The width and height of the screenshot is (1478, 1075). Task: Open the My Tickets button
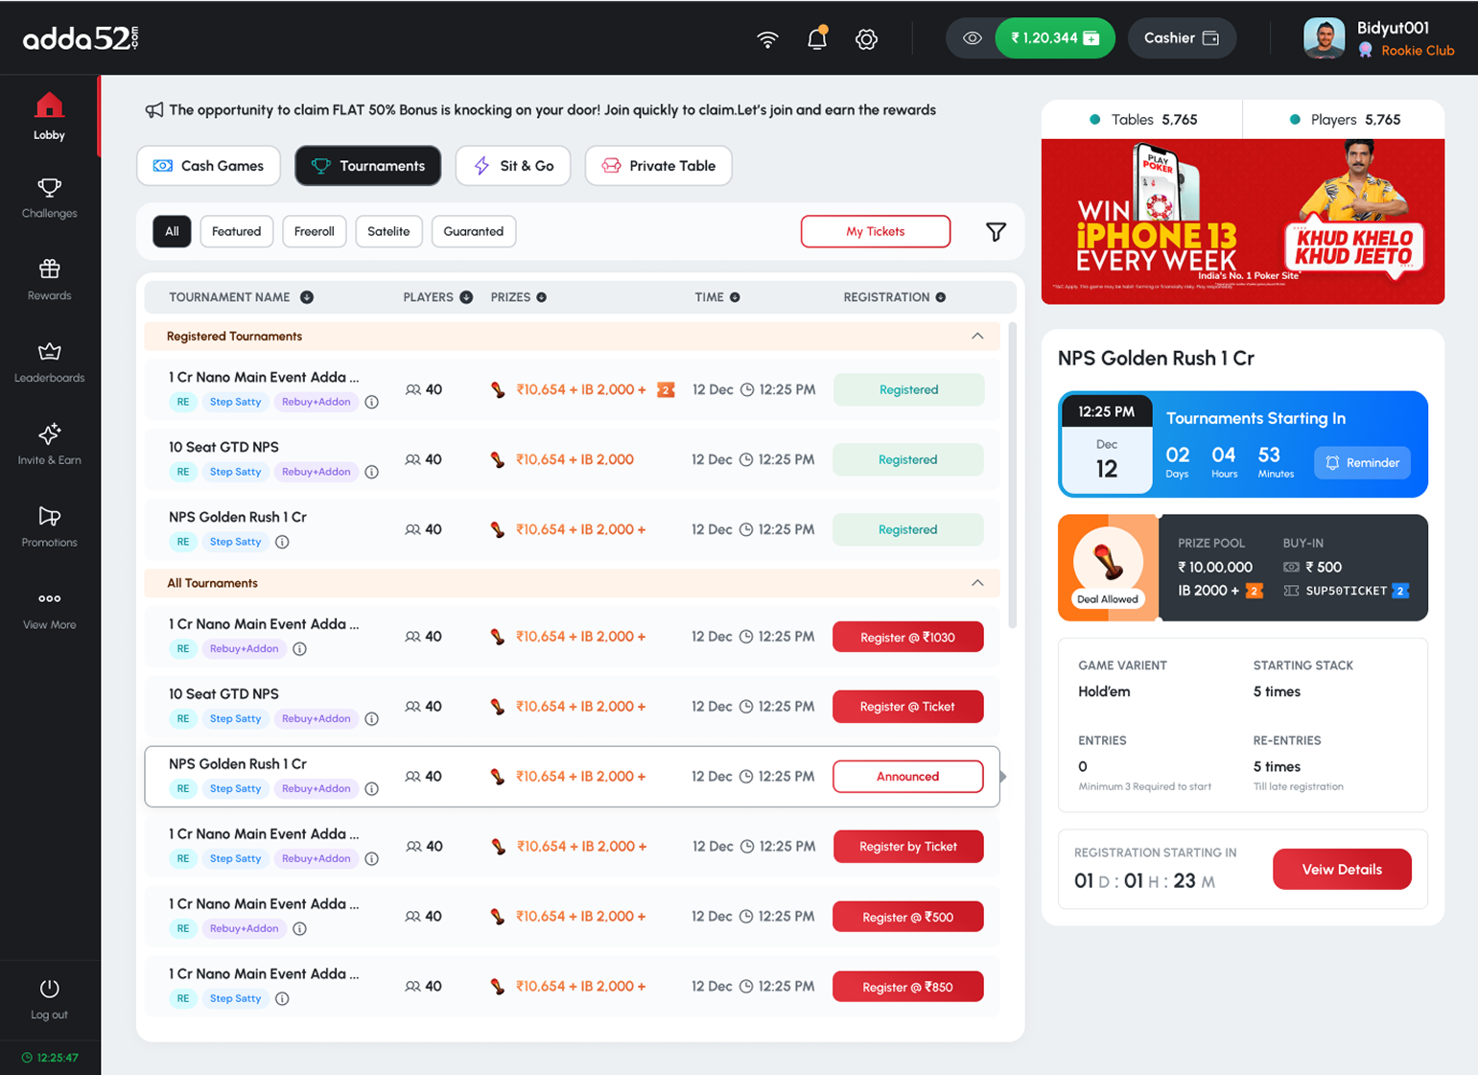[x=876, y=231]
